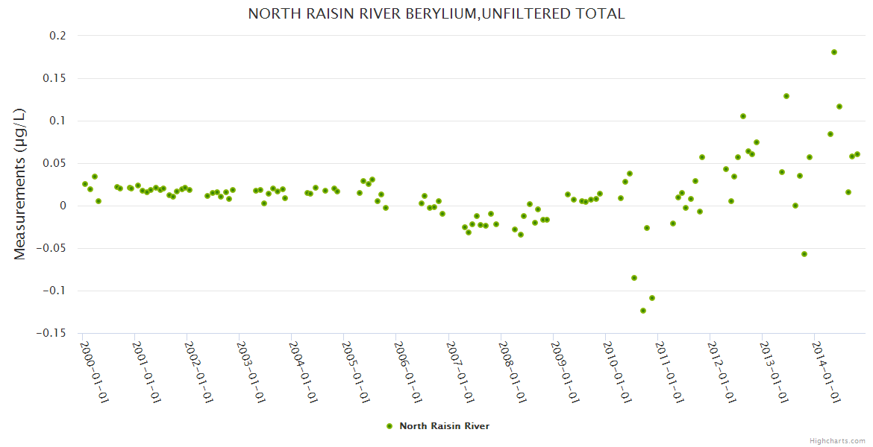Select the 2014-01-01 x-axis label

tap(826, 371)
